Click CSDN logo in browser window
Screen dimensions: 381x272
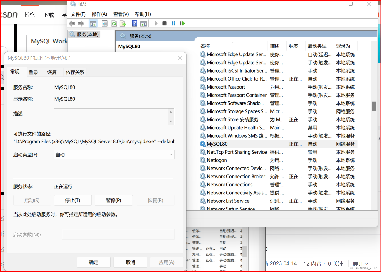pos(9,15)
